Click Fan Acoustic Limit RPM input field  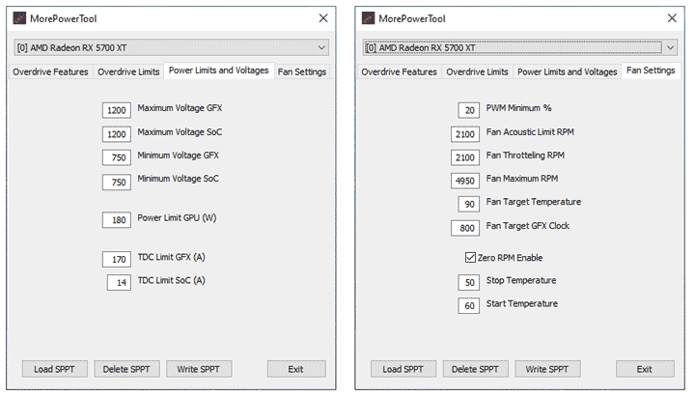click(465, 134)
